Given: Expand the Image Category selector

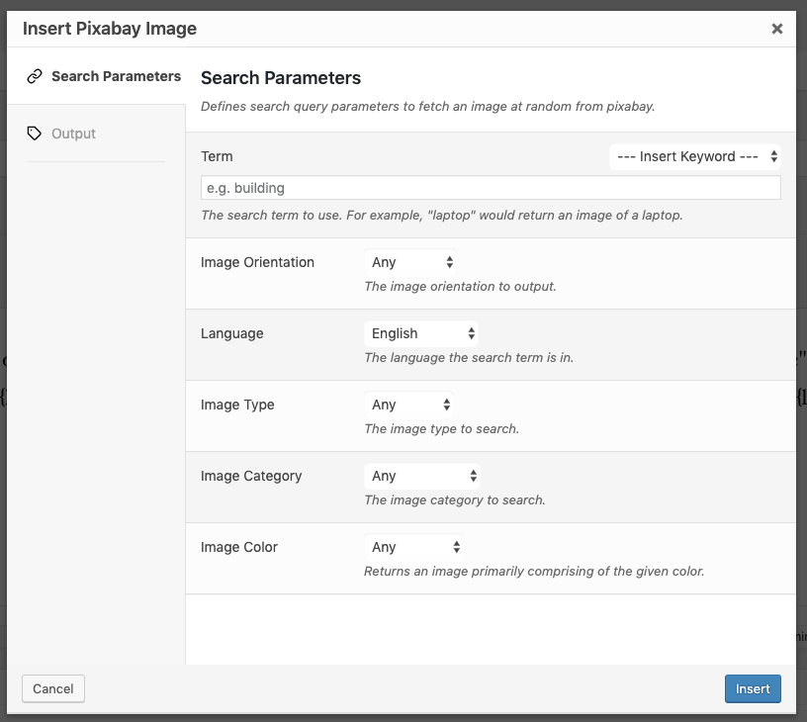Looking at the screenshot, I should coord(422,476).
